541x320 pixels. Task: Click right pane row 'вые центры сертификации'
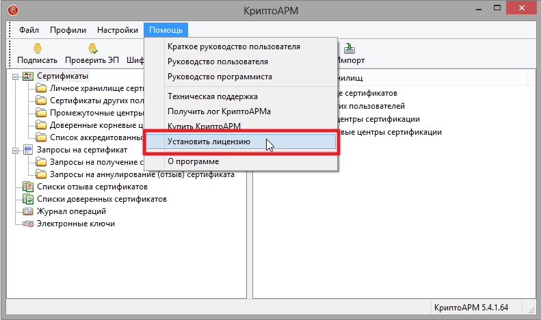point(391,132)
